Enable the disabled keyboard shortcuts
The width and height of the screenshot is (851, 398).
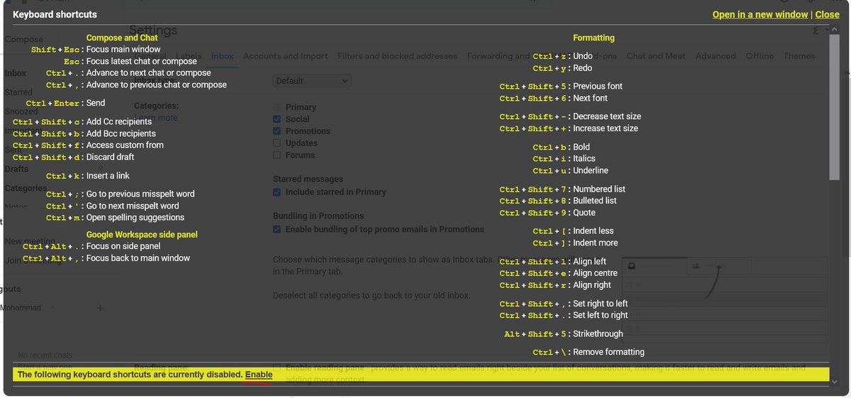coord(259,374)
